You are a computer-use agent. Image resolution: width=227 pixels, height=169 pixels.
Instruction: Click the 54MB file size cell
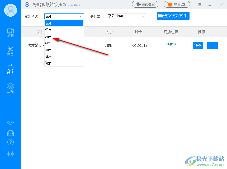click(108, 45)
